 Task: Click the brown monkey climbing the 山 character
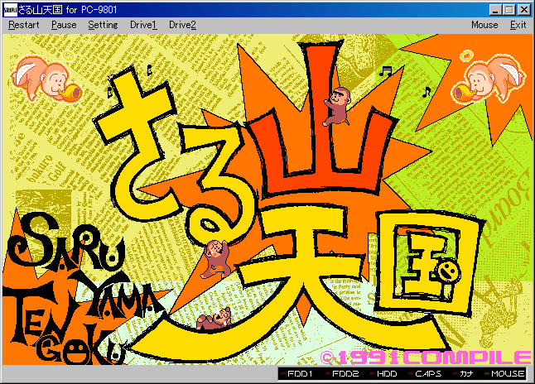tap(337, 107)
